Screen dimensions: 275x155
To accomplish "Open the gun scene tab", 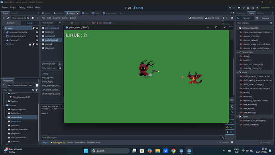I will (85, 13).
